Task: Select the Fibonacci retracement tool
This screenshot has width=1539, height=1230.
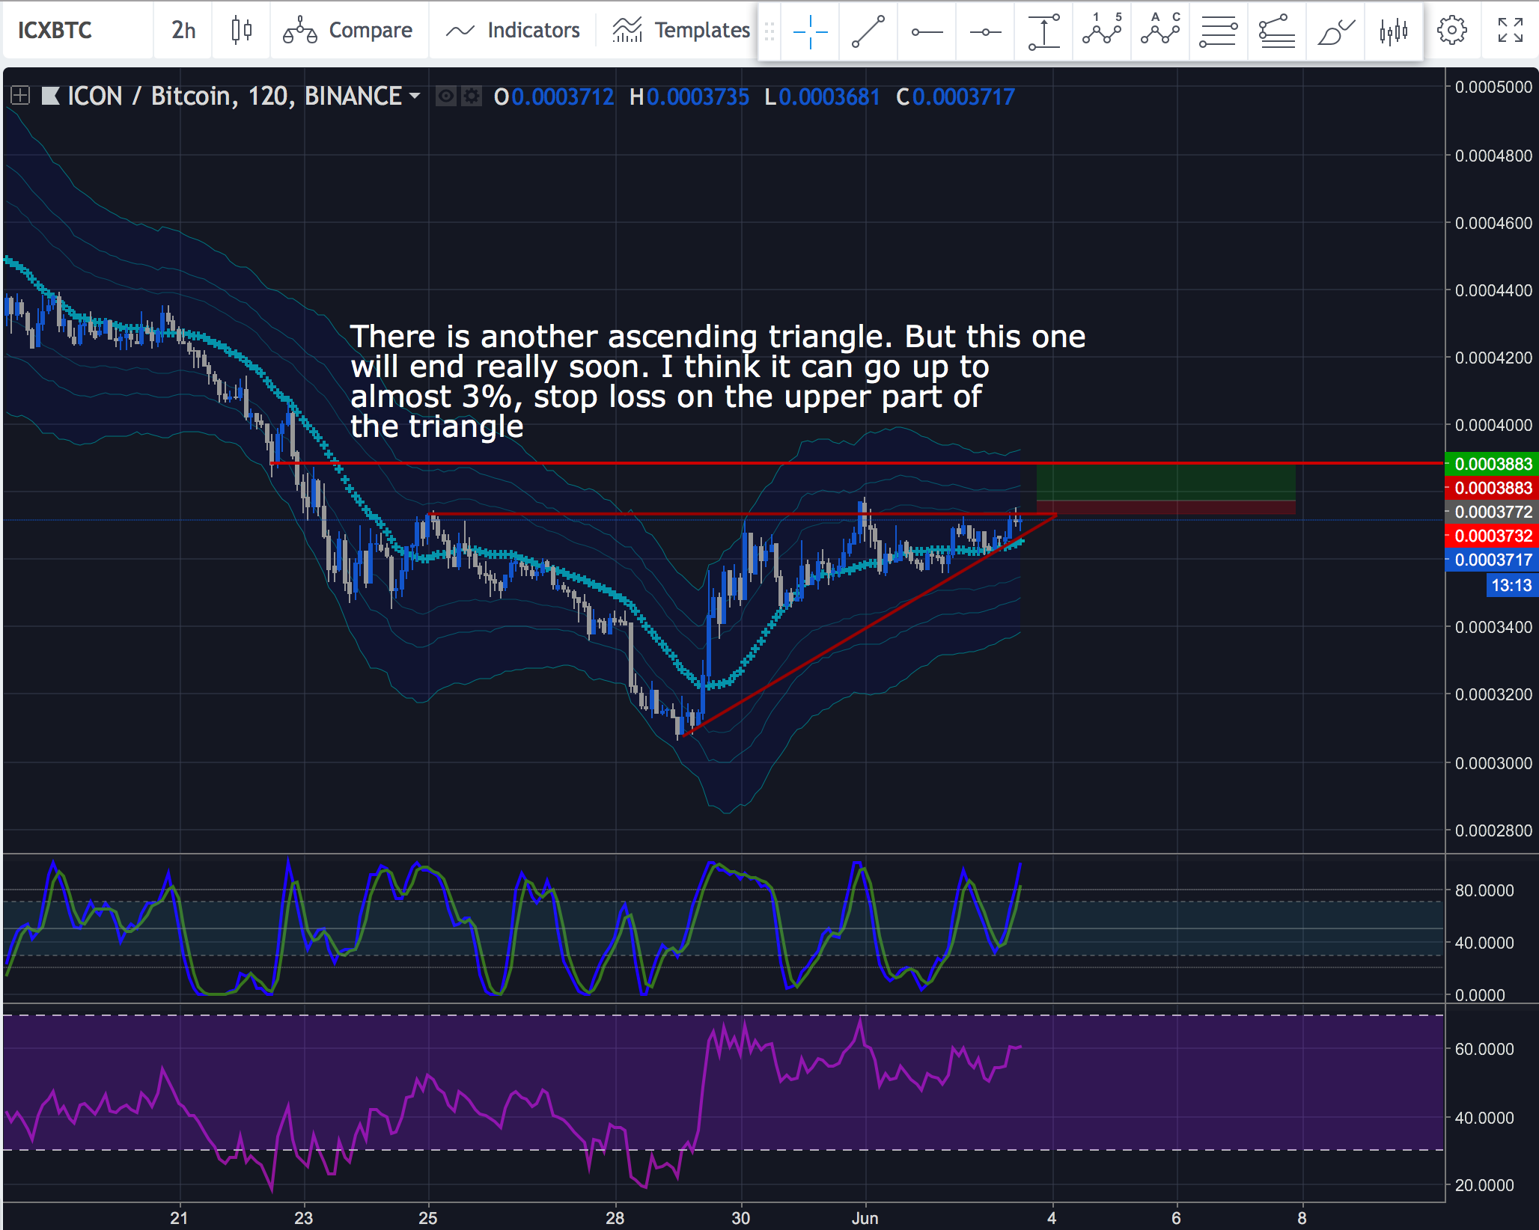Action: pos(1219,31)
